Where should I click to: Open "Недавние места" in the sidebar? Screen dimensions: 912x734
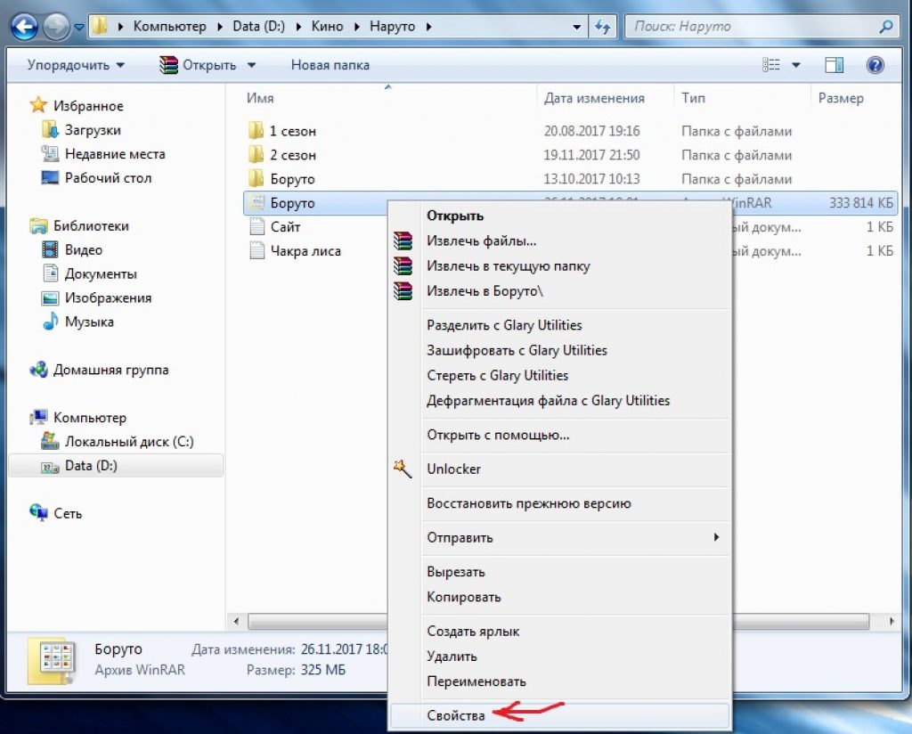tap(103, 154)
